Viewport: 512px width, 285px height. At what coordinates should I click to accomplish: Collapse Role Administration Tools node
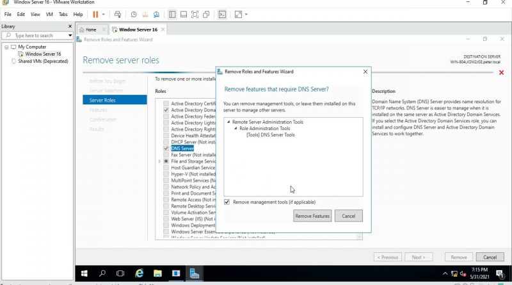(x=236, y=129)
